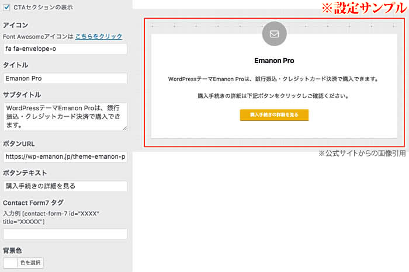
Task: Click the envelope icon in the preview
Action: pyautogui.click(x=274, y=34)
